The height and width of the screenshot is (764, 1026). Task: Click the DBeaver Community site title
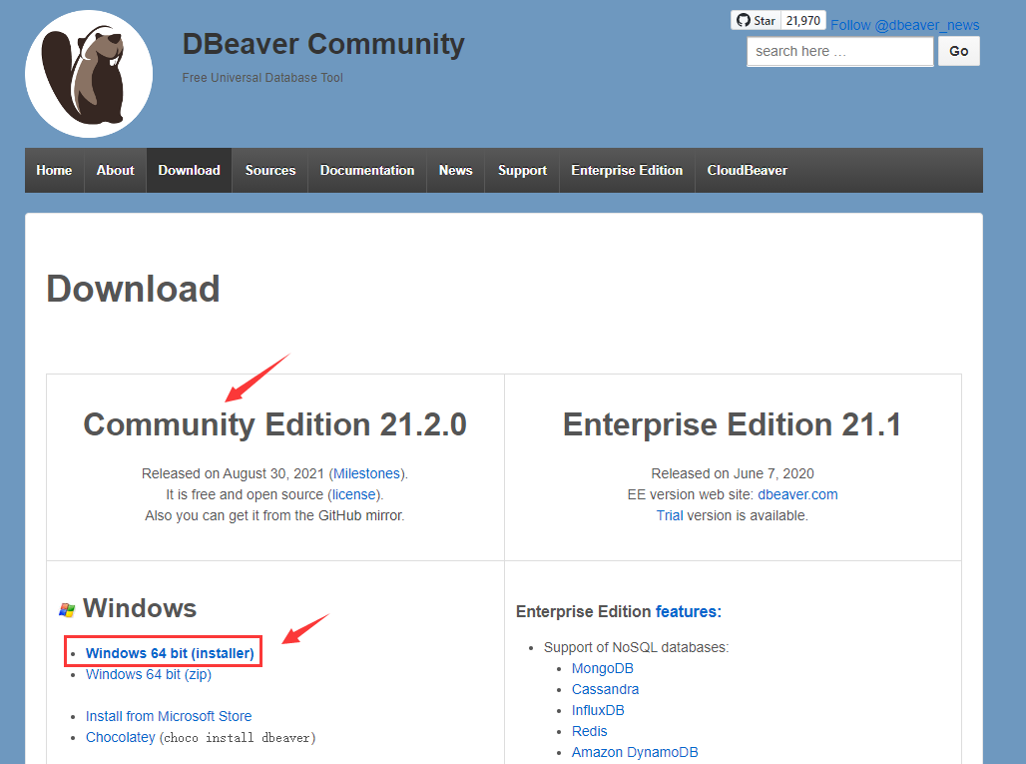pyautogui.click(x=323, y=45)
